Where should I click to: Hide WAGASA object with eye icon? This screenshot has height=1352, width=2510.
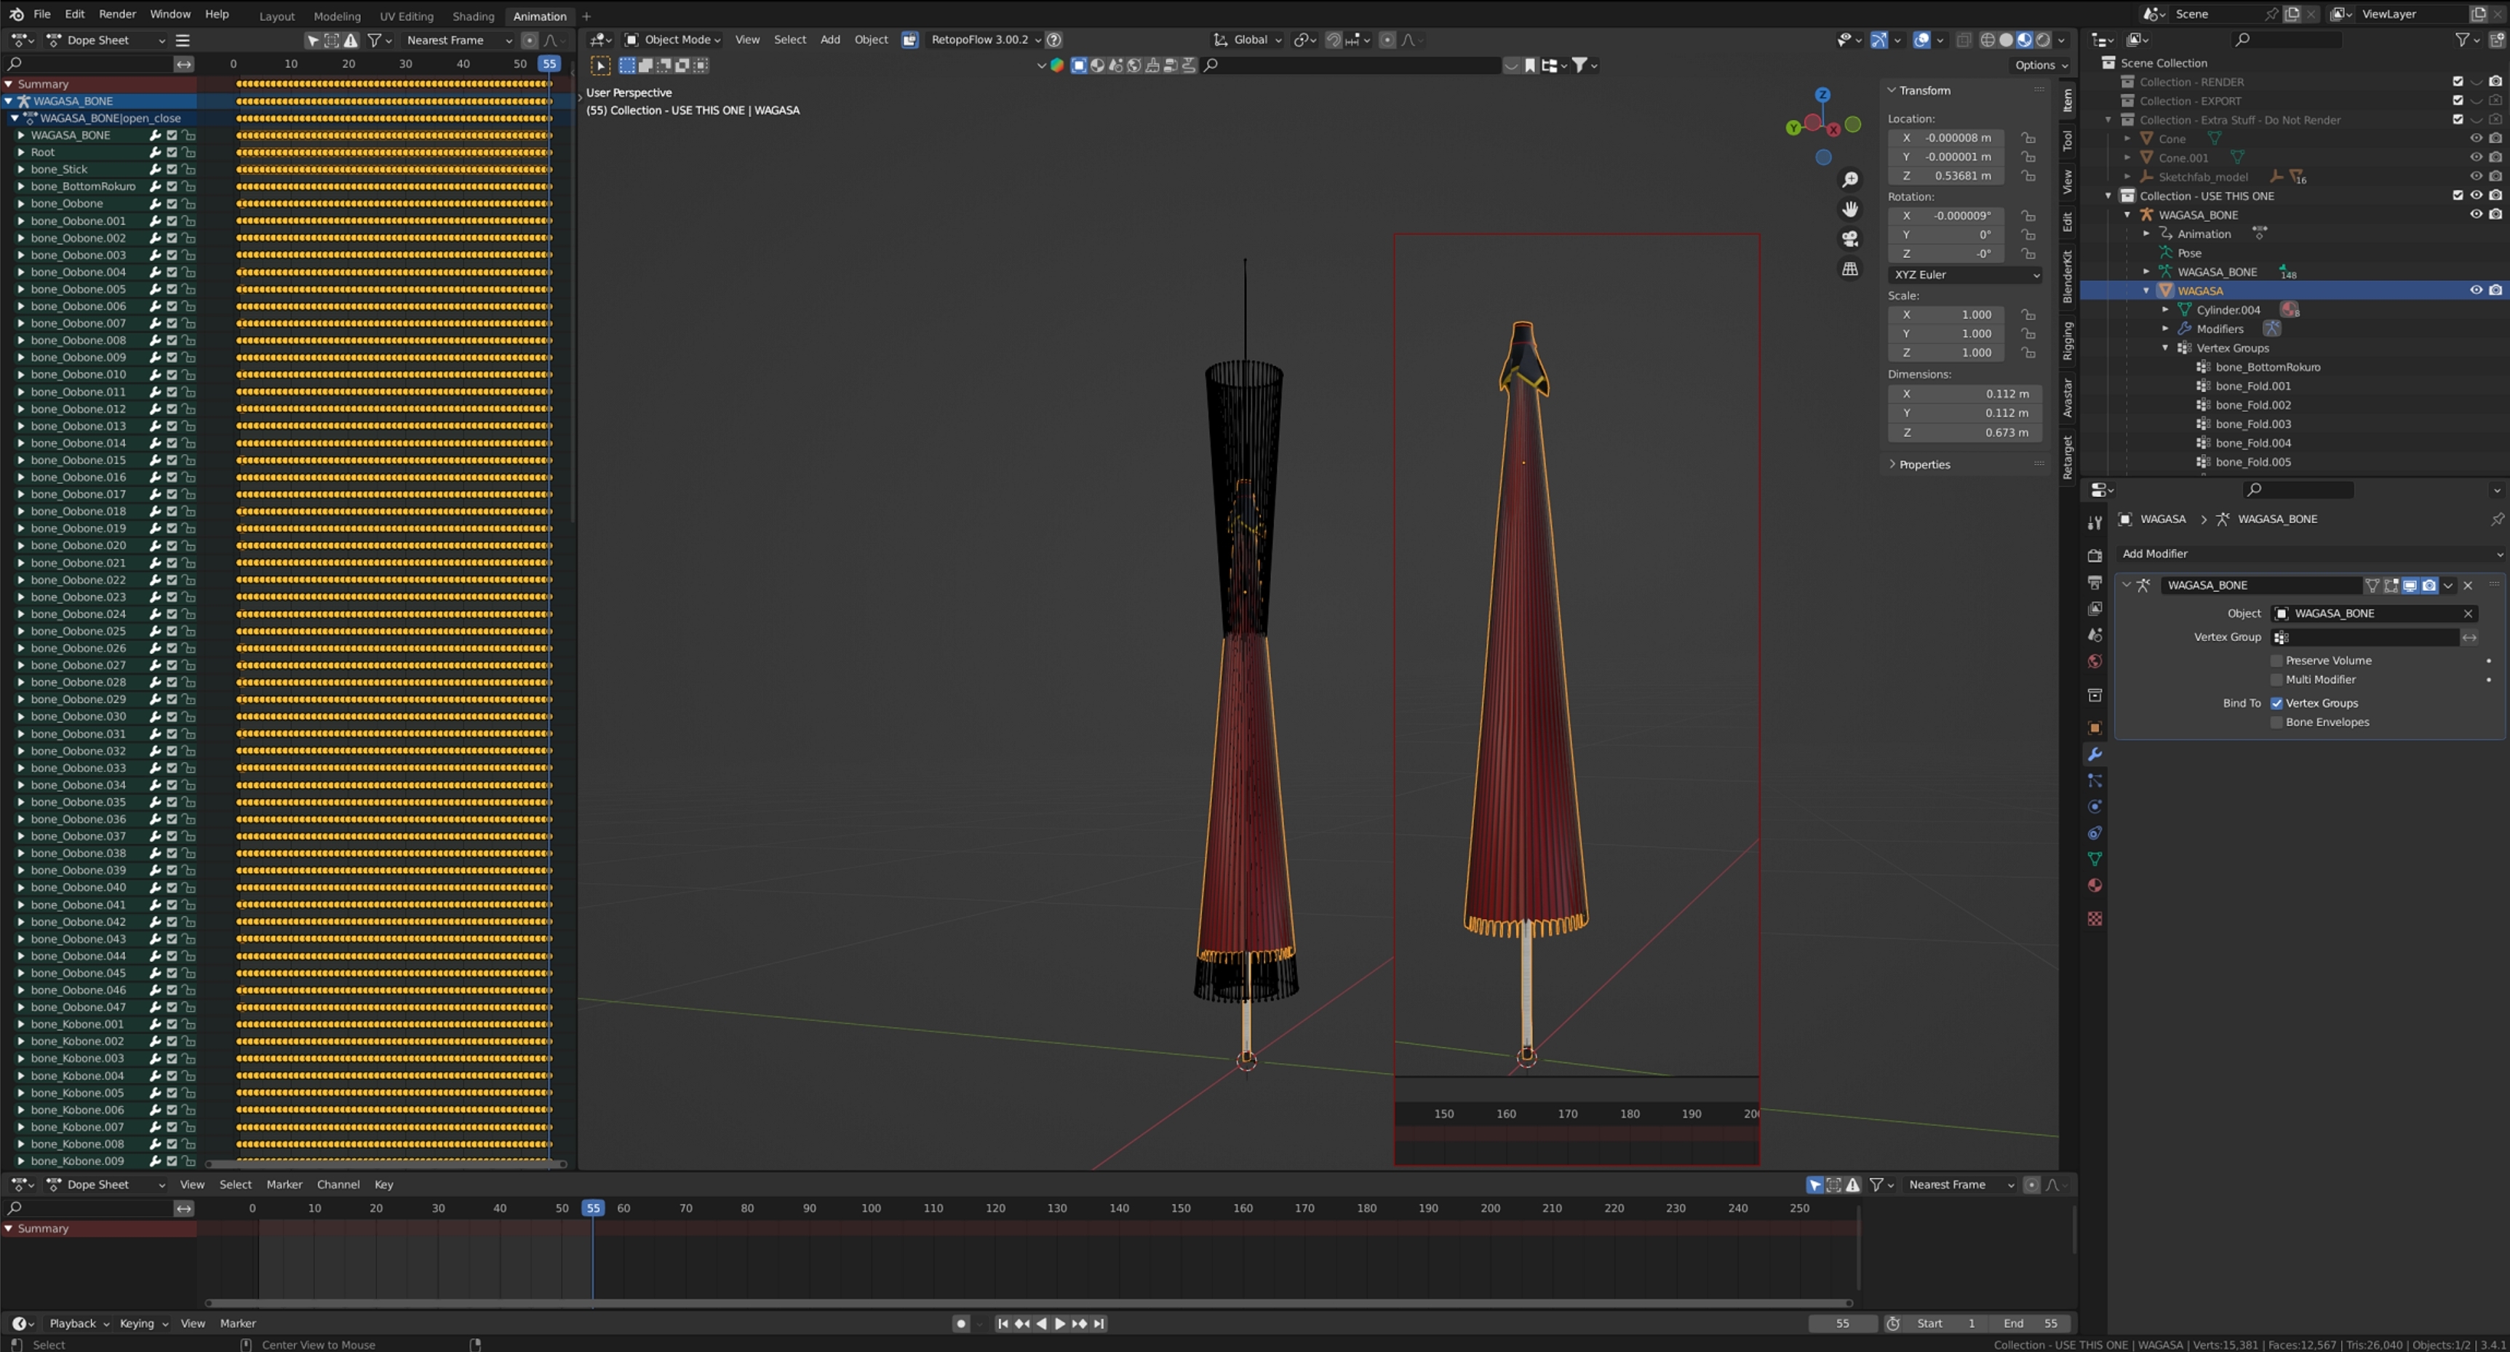(x=2476, y=290)
